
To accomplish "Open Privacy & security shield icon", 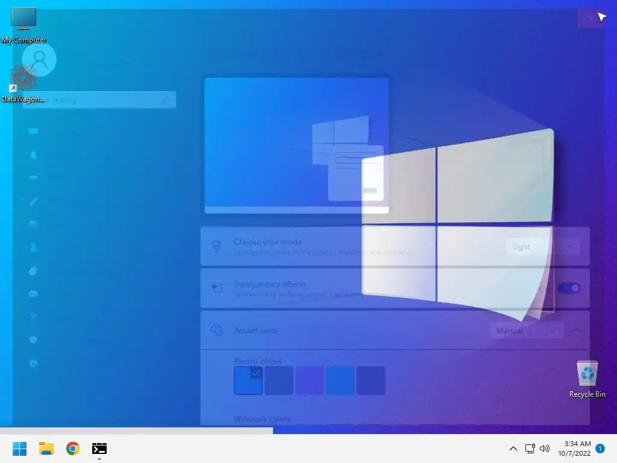I will tap(33, 340).
